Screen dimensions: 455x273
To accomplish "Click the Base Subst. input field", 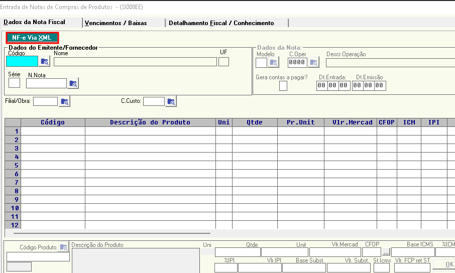I will (x=304, y=268).
